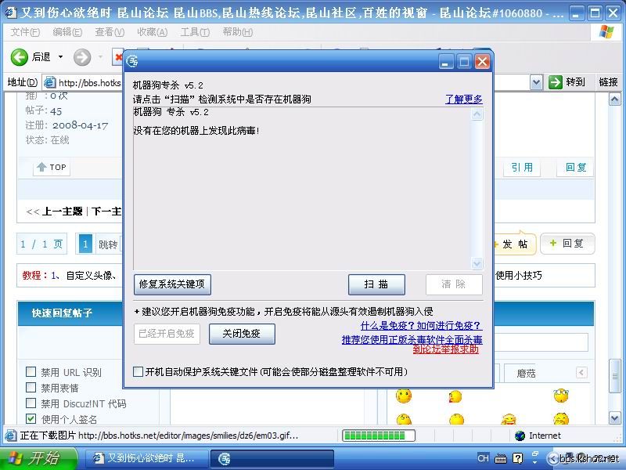626x470 pixels.
Task: Enable 开机自动保护系统关键文件 checkbox
Action: tap(139, 372)
